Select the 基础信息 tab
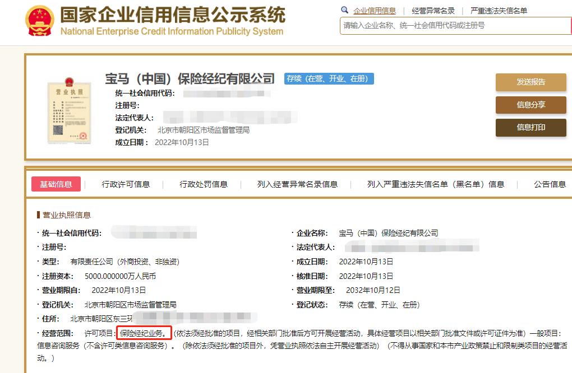Image resolution: width=572 pixels, height=373 pixels. pos(56,184)
